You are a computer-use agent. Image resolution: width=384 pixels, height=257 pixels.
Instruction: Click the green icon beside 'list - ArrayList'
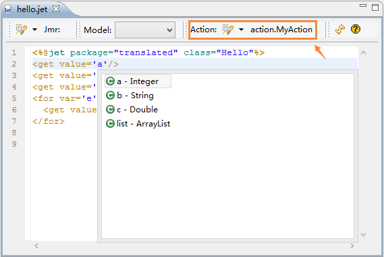[x=110, y=124]
